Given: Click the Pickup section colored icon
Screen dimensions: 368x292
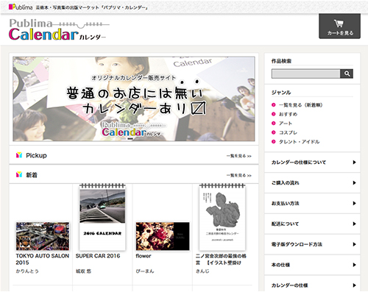Looking at the screenshot, I should (19, 155).
